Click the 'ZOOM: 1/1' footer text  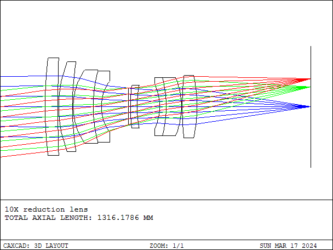[166, 246]
